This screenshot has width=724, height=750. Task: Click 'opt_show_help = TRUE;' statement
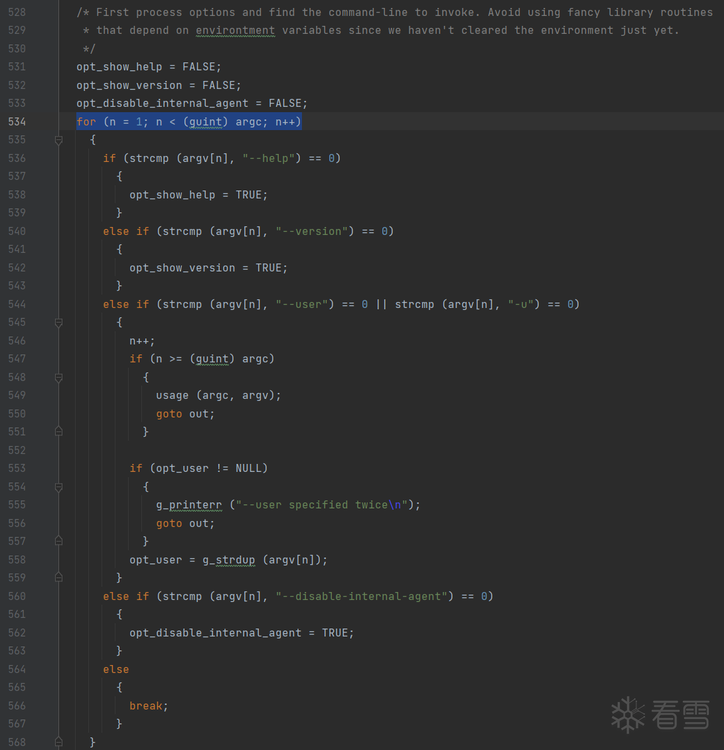[x=198, y=194]
